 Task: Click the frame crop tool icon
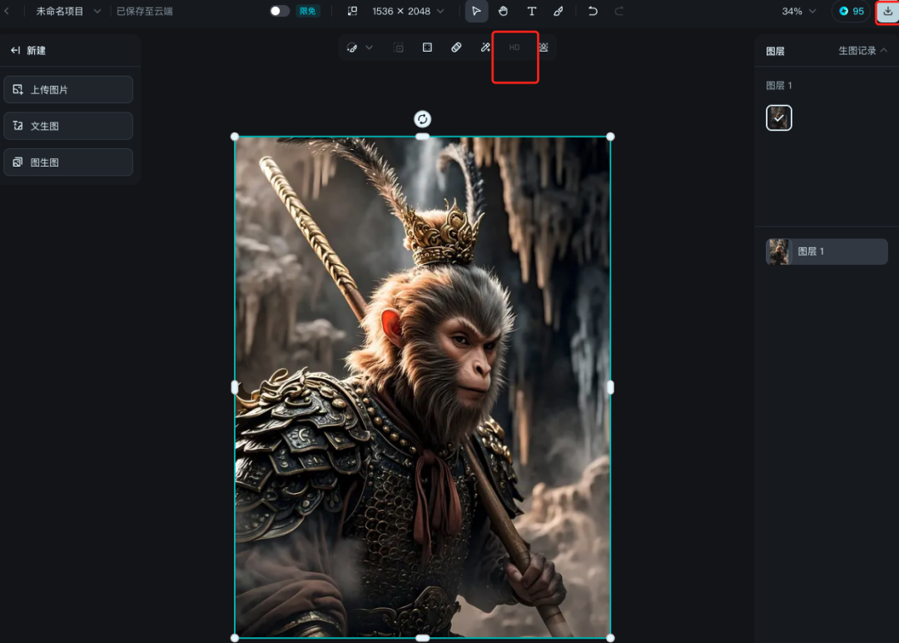click(x=427, y=47)
